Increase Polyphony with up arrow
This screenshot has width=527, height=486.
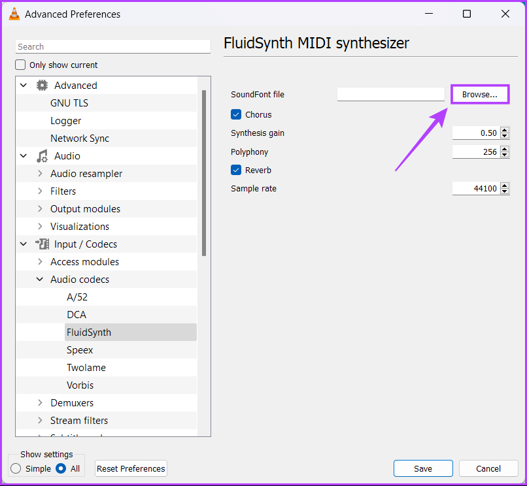point(505,148)
